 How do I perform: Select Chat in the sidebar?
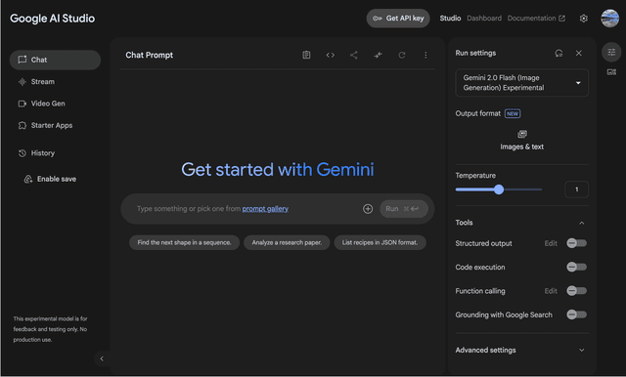coord(55,60)
